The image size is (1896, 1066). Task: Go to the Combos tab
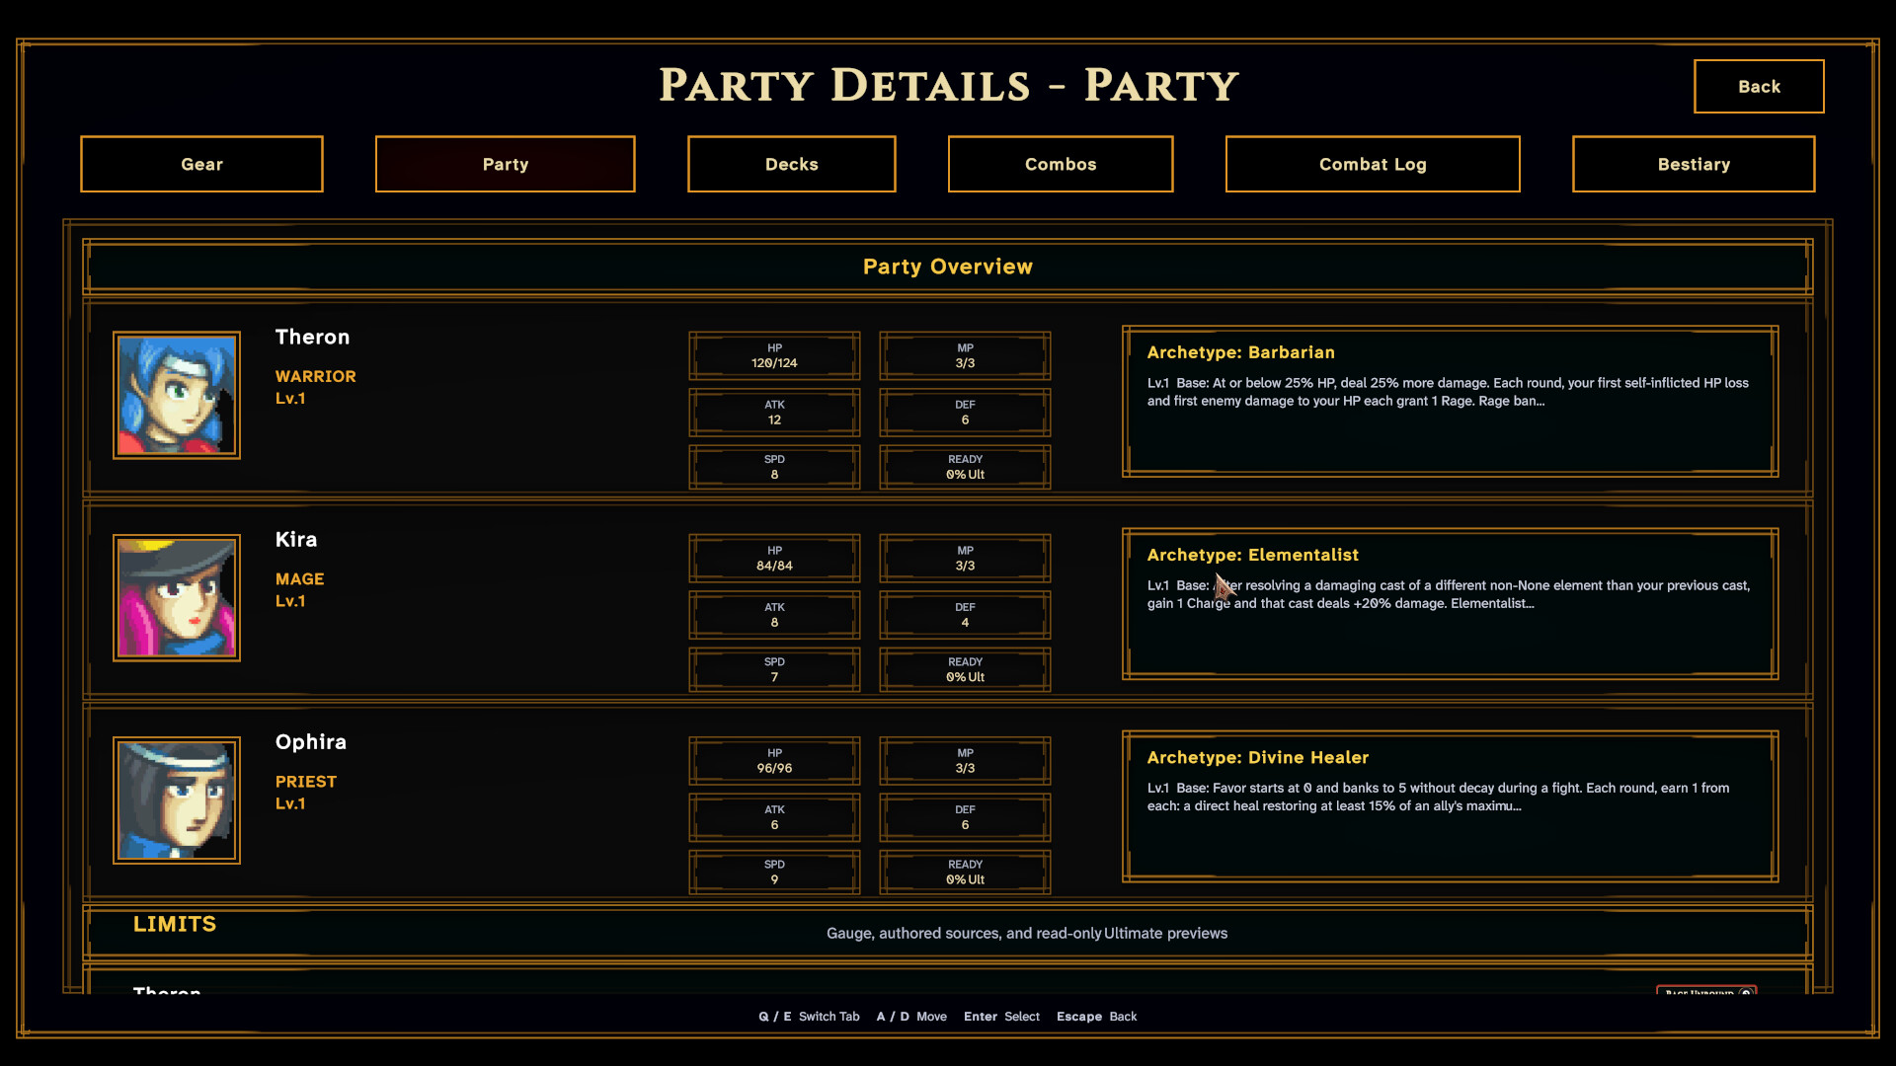point(1061,164)
